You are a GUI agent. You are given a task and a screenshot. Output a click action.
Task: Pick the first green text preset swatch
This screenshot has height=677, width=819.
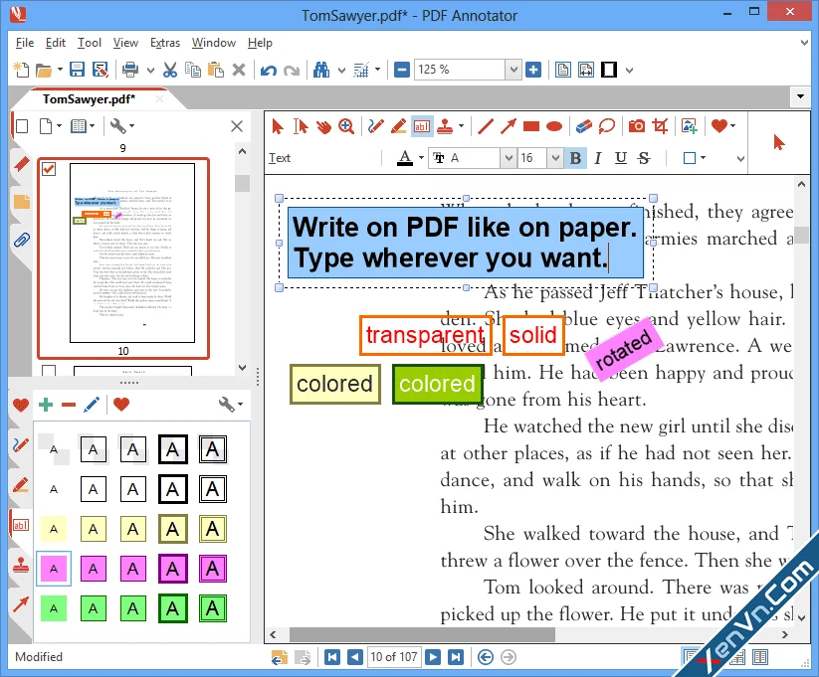[54, 608]
